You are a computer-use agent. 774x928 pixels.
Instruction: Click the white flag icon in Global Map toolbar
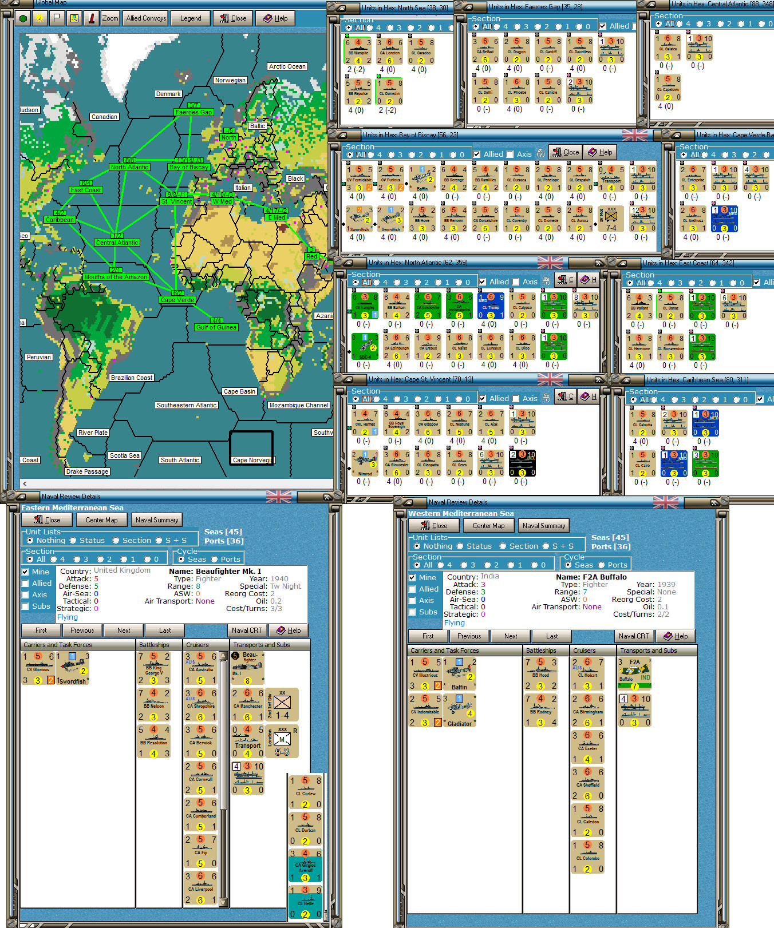(x=56, y=18)
